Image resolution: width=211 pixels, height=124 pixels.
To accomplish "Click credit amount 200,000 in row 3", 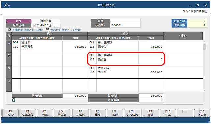I will click(156, 72).
